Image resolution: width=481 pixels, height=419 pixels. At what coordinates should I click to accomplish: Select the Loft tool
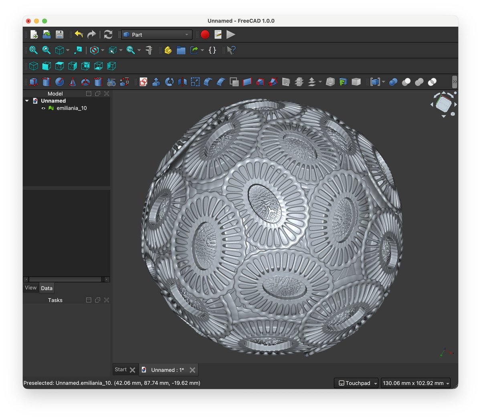pyautogui.click(x=260, y=82)
